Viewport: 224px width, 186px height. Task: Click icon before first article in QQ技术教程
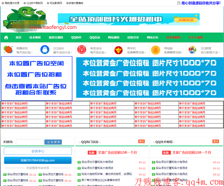point(153,162)
